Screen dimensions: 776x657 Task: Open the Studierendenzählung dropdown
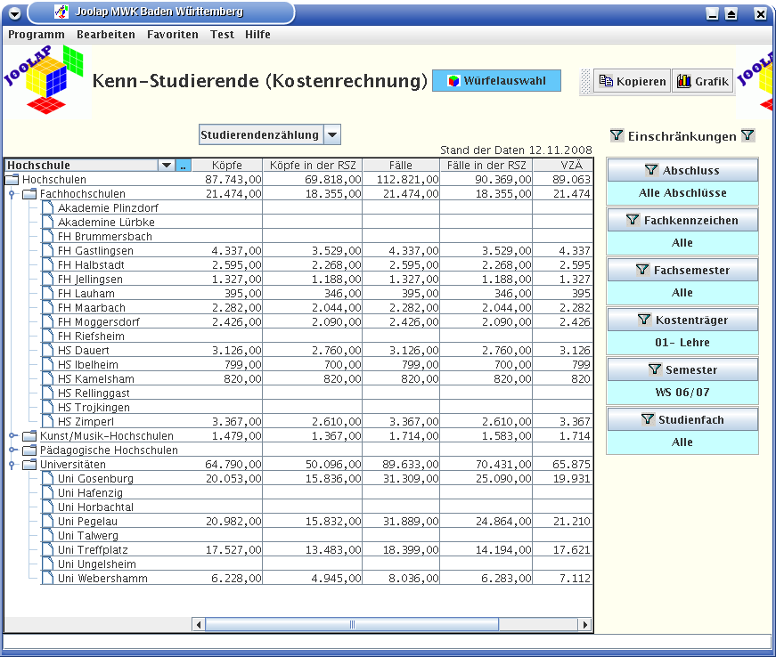(x=331, y=135)
